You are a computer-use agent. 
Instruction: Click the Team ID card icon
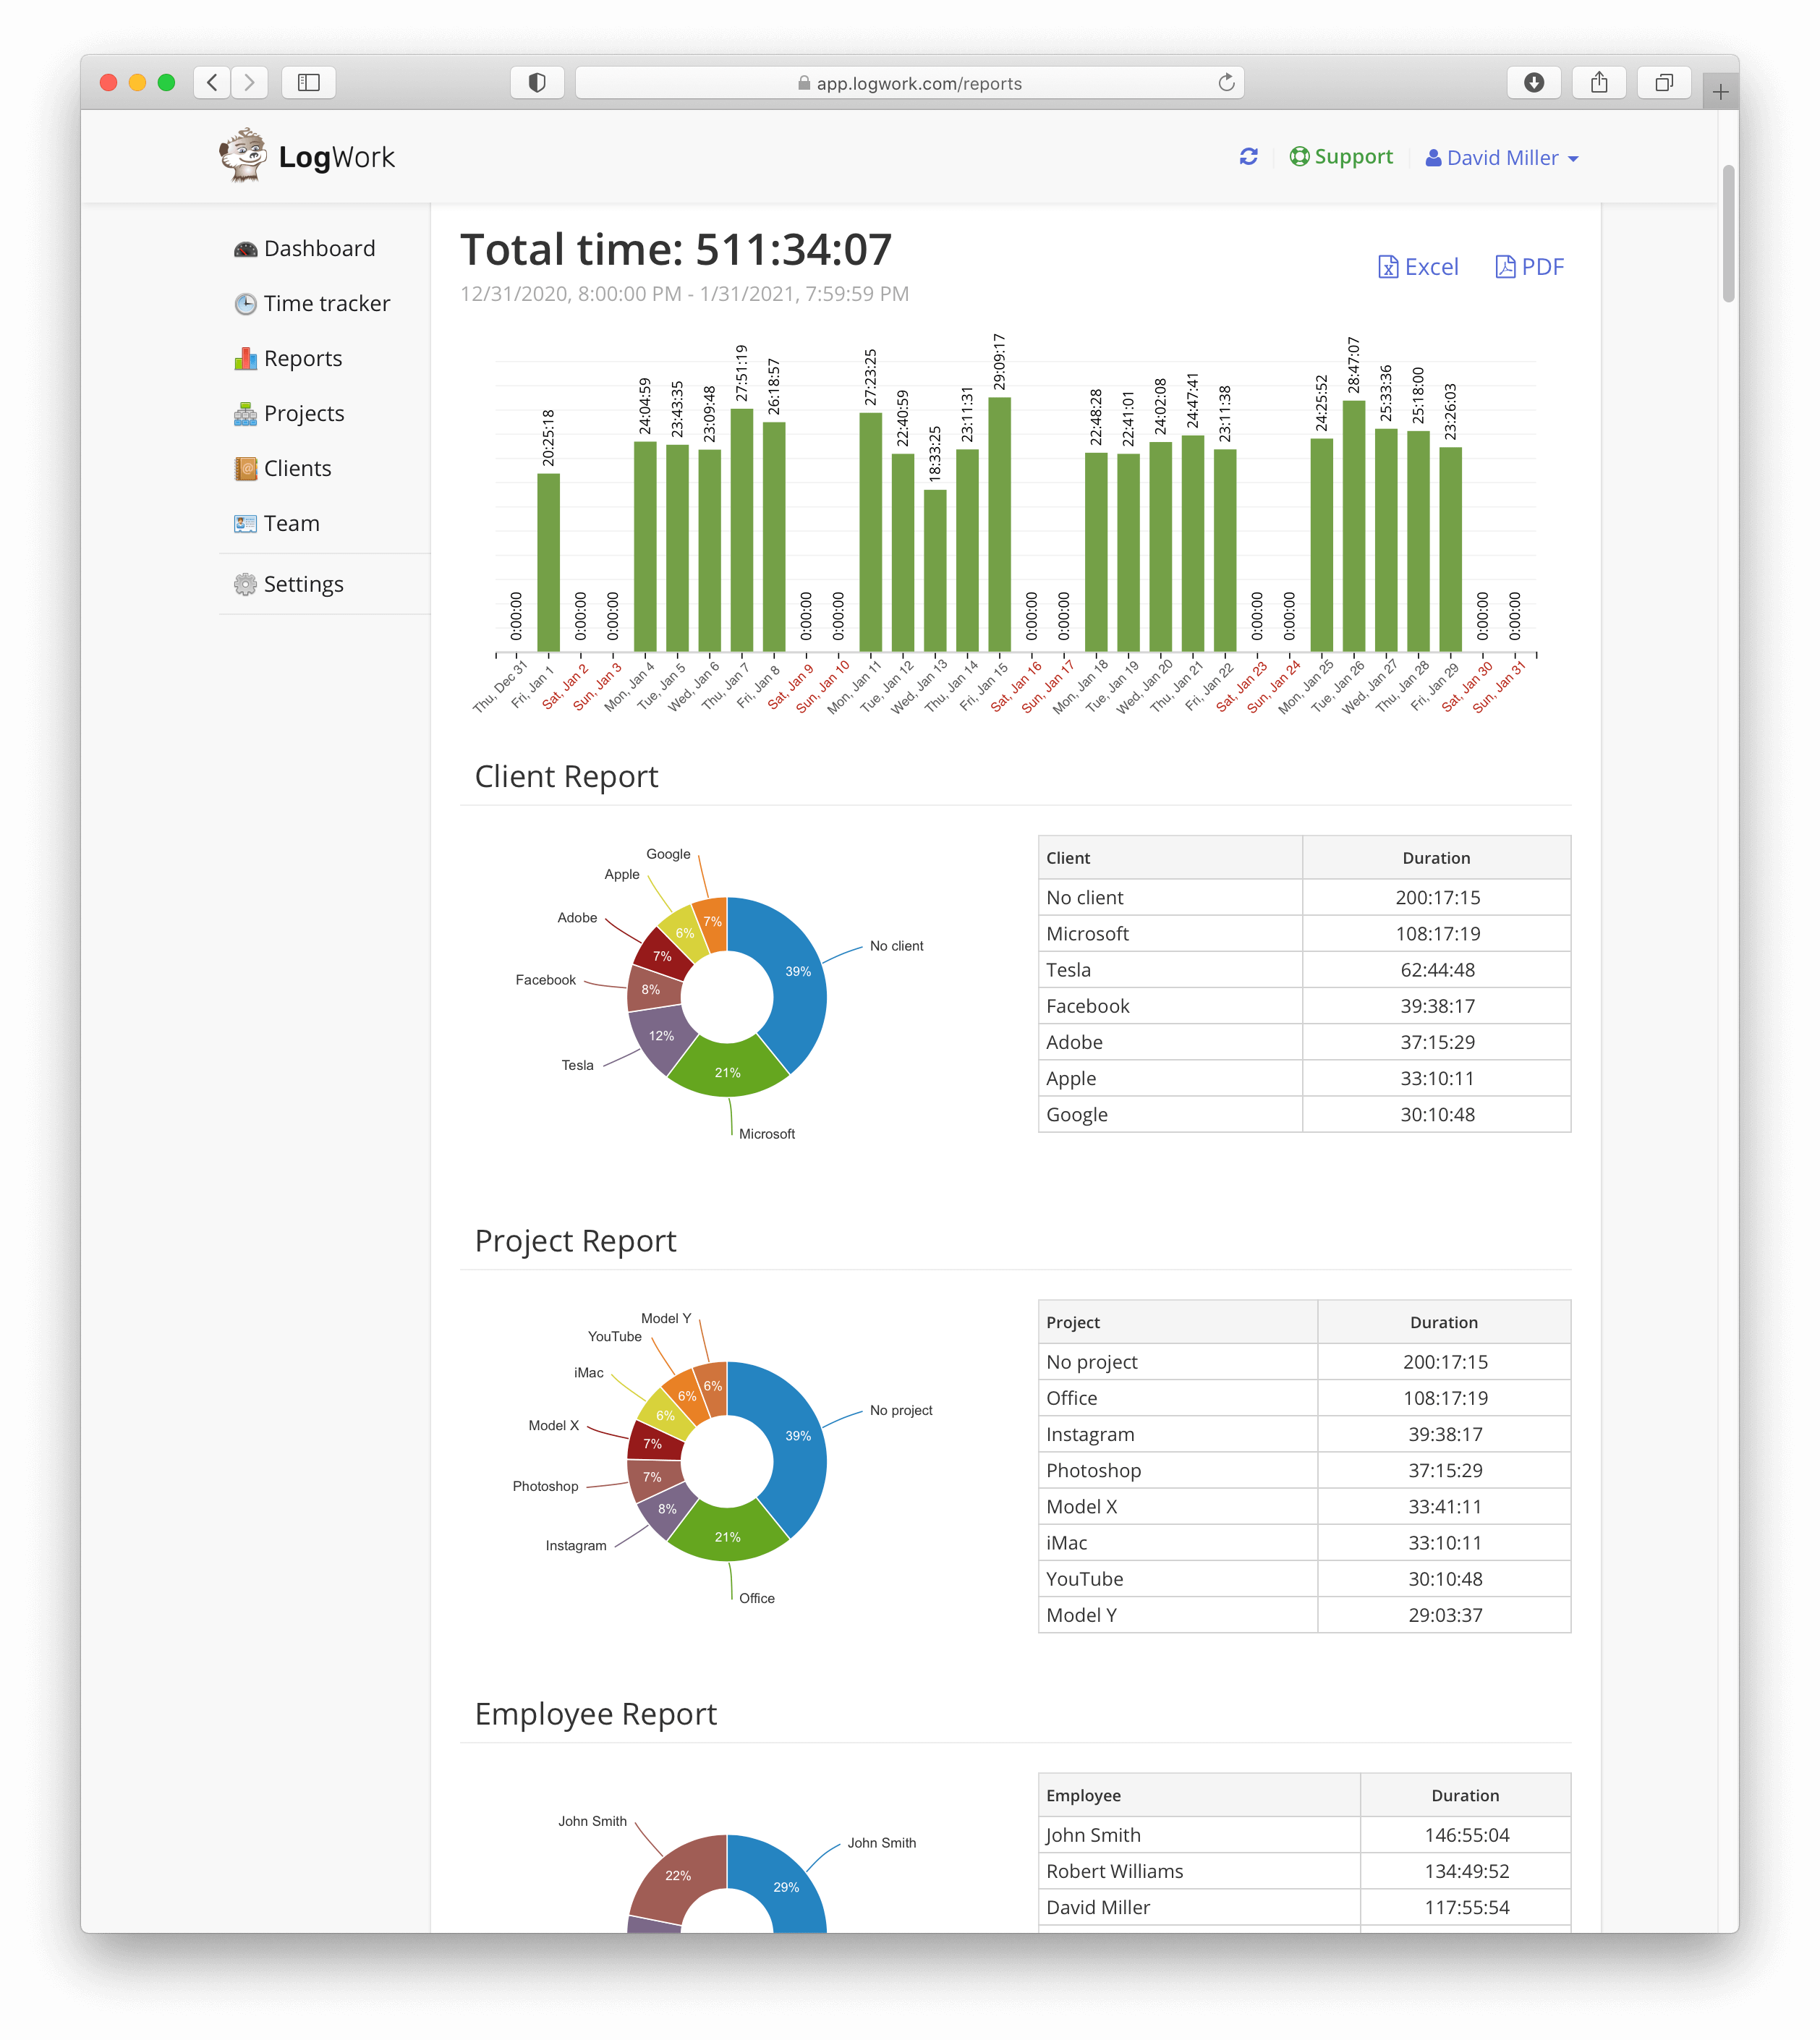(245, 524)
